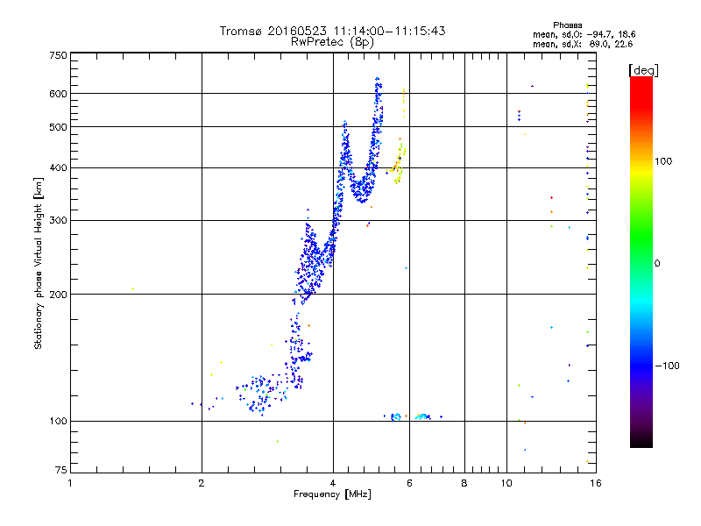
Task: Click the isolated yellow point near 200 km
Action: pos(133,289)
